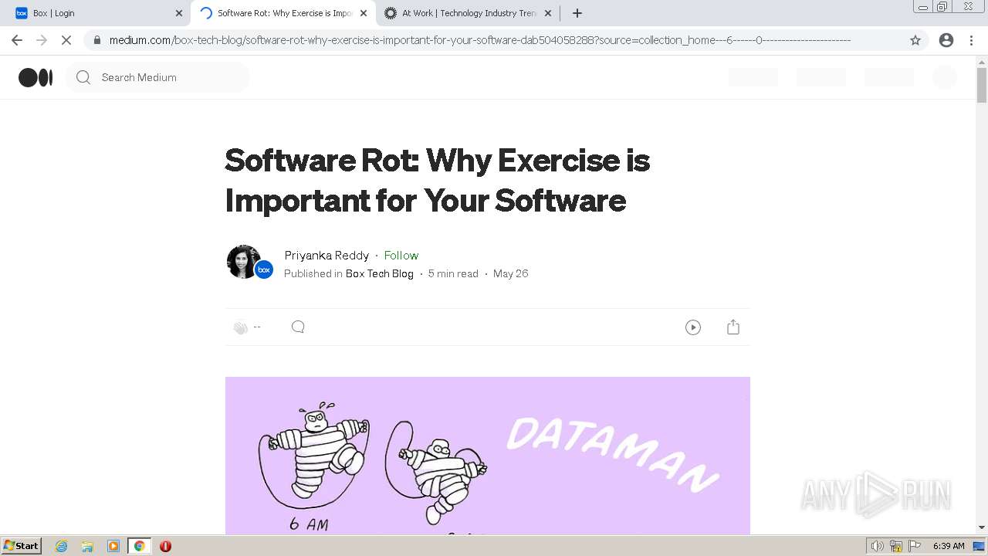
Task: Click inside the Search Medium field
Action: tap(157, 77)
